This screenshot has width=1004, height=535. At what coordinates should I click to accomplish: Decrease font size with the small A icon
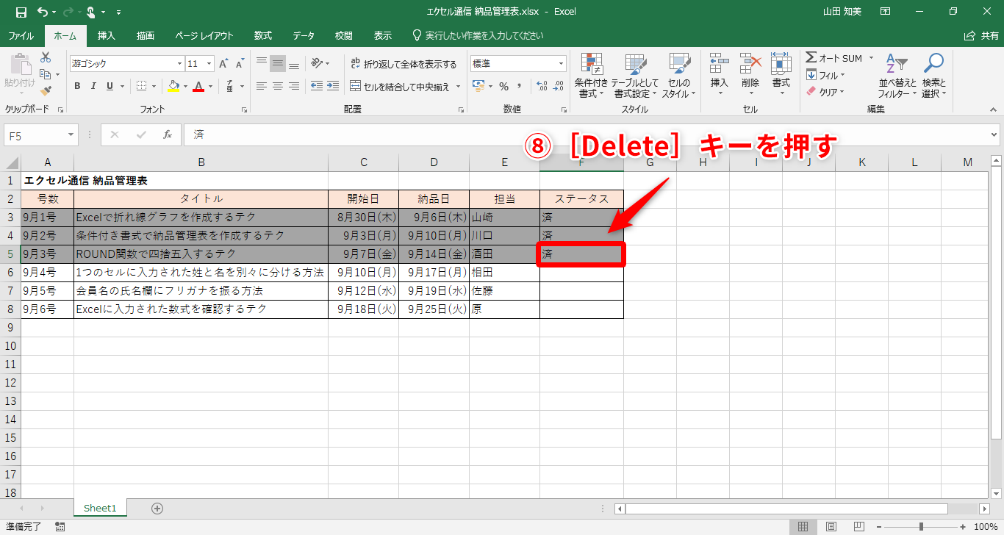(240, 64)
